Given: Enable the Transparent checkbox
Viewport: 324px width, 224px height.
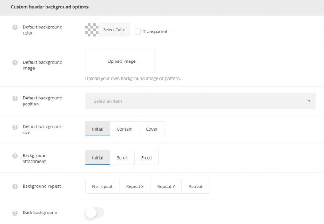Looking at the screenshot, I should coord(138,32).
